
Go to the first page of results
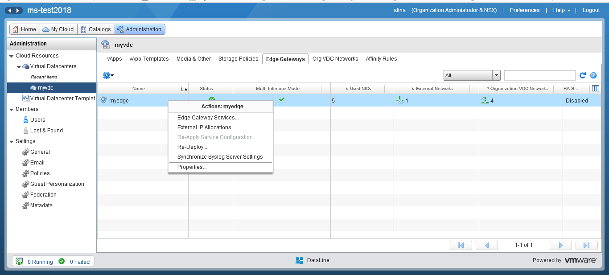(461, 245)
